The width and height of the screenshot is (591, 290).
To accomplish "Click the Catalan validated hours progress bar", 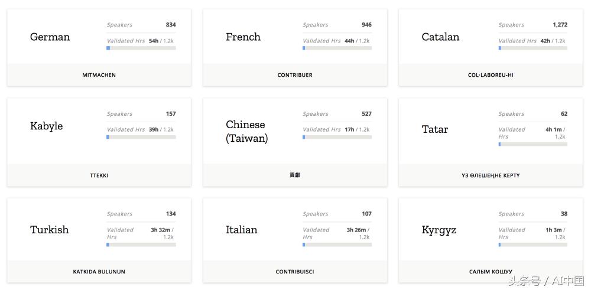I will 532,48.
